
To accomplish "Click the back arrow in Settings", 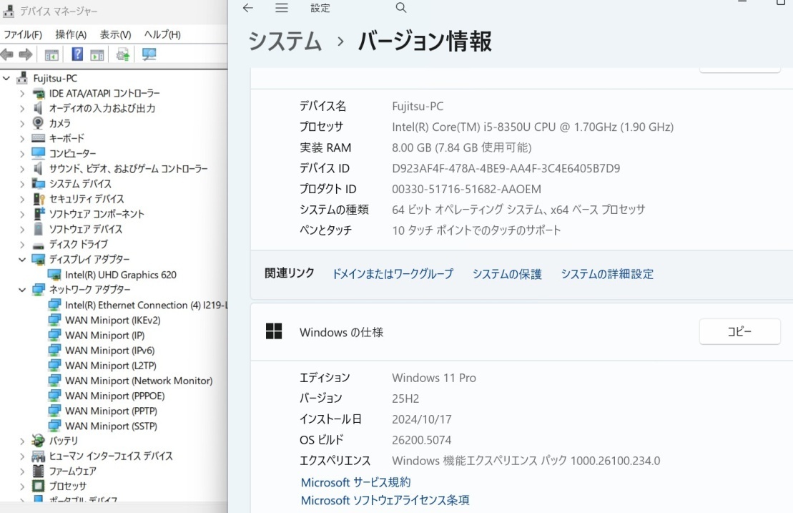I will 248,8.
